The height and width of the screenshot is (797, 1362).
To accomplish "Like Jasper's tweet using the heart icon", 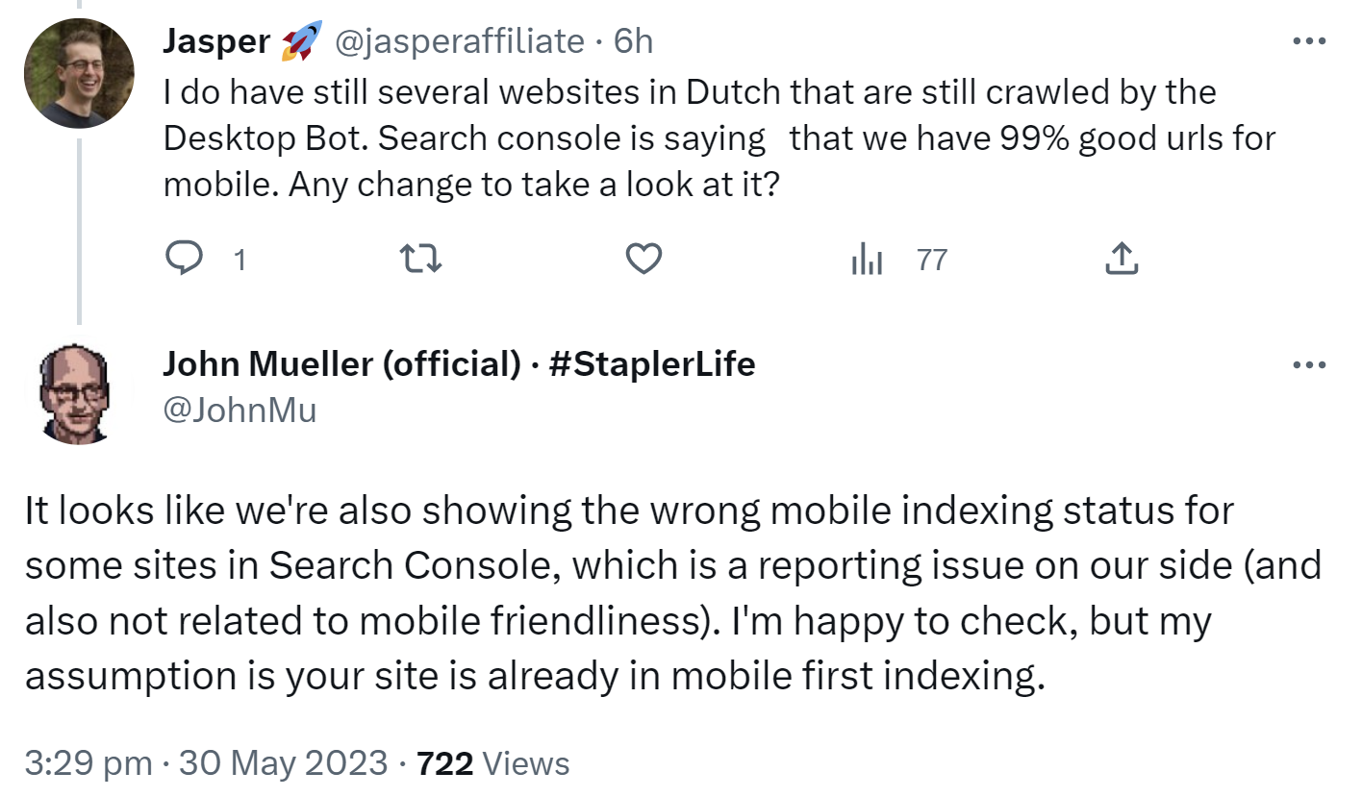I will click(643, 258).
